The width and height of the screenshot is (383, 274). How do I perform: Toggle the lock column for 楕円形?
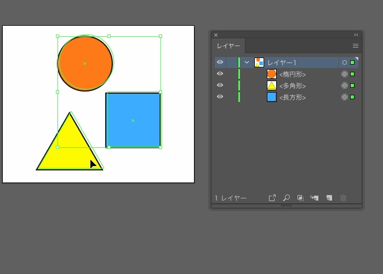tap(232, 74)
